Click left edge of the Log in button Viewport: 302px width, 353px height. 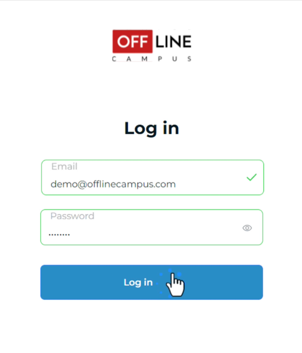coord(45,282)
